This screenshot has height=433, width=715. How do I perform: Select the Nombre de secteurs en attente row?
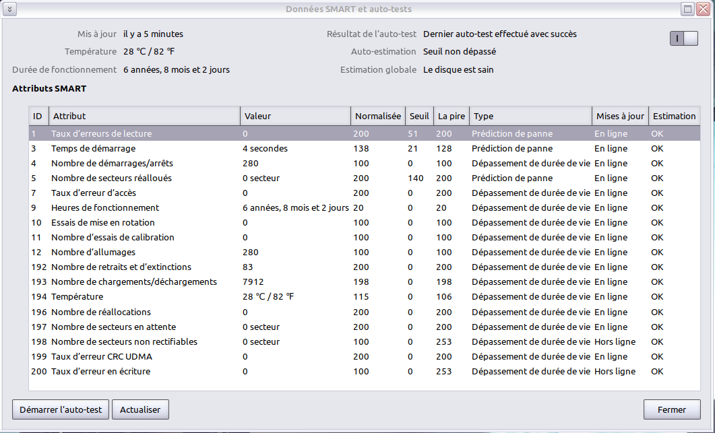point(365,327)
